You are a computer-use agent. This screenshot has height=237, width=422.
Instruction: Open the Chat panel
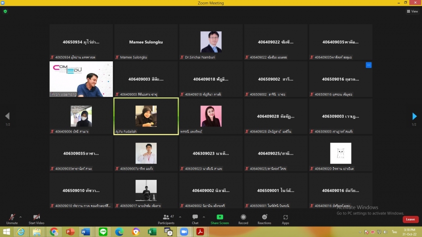(195, 217)
